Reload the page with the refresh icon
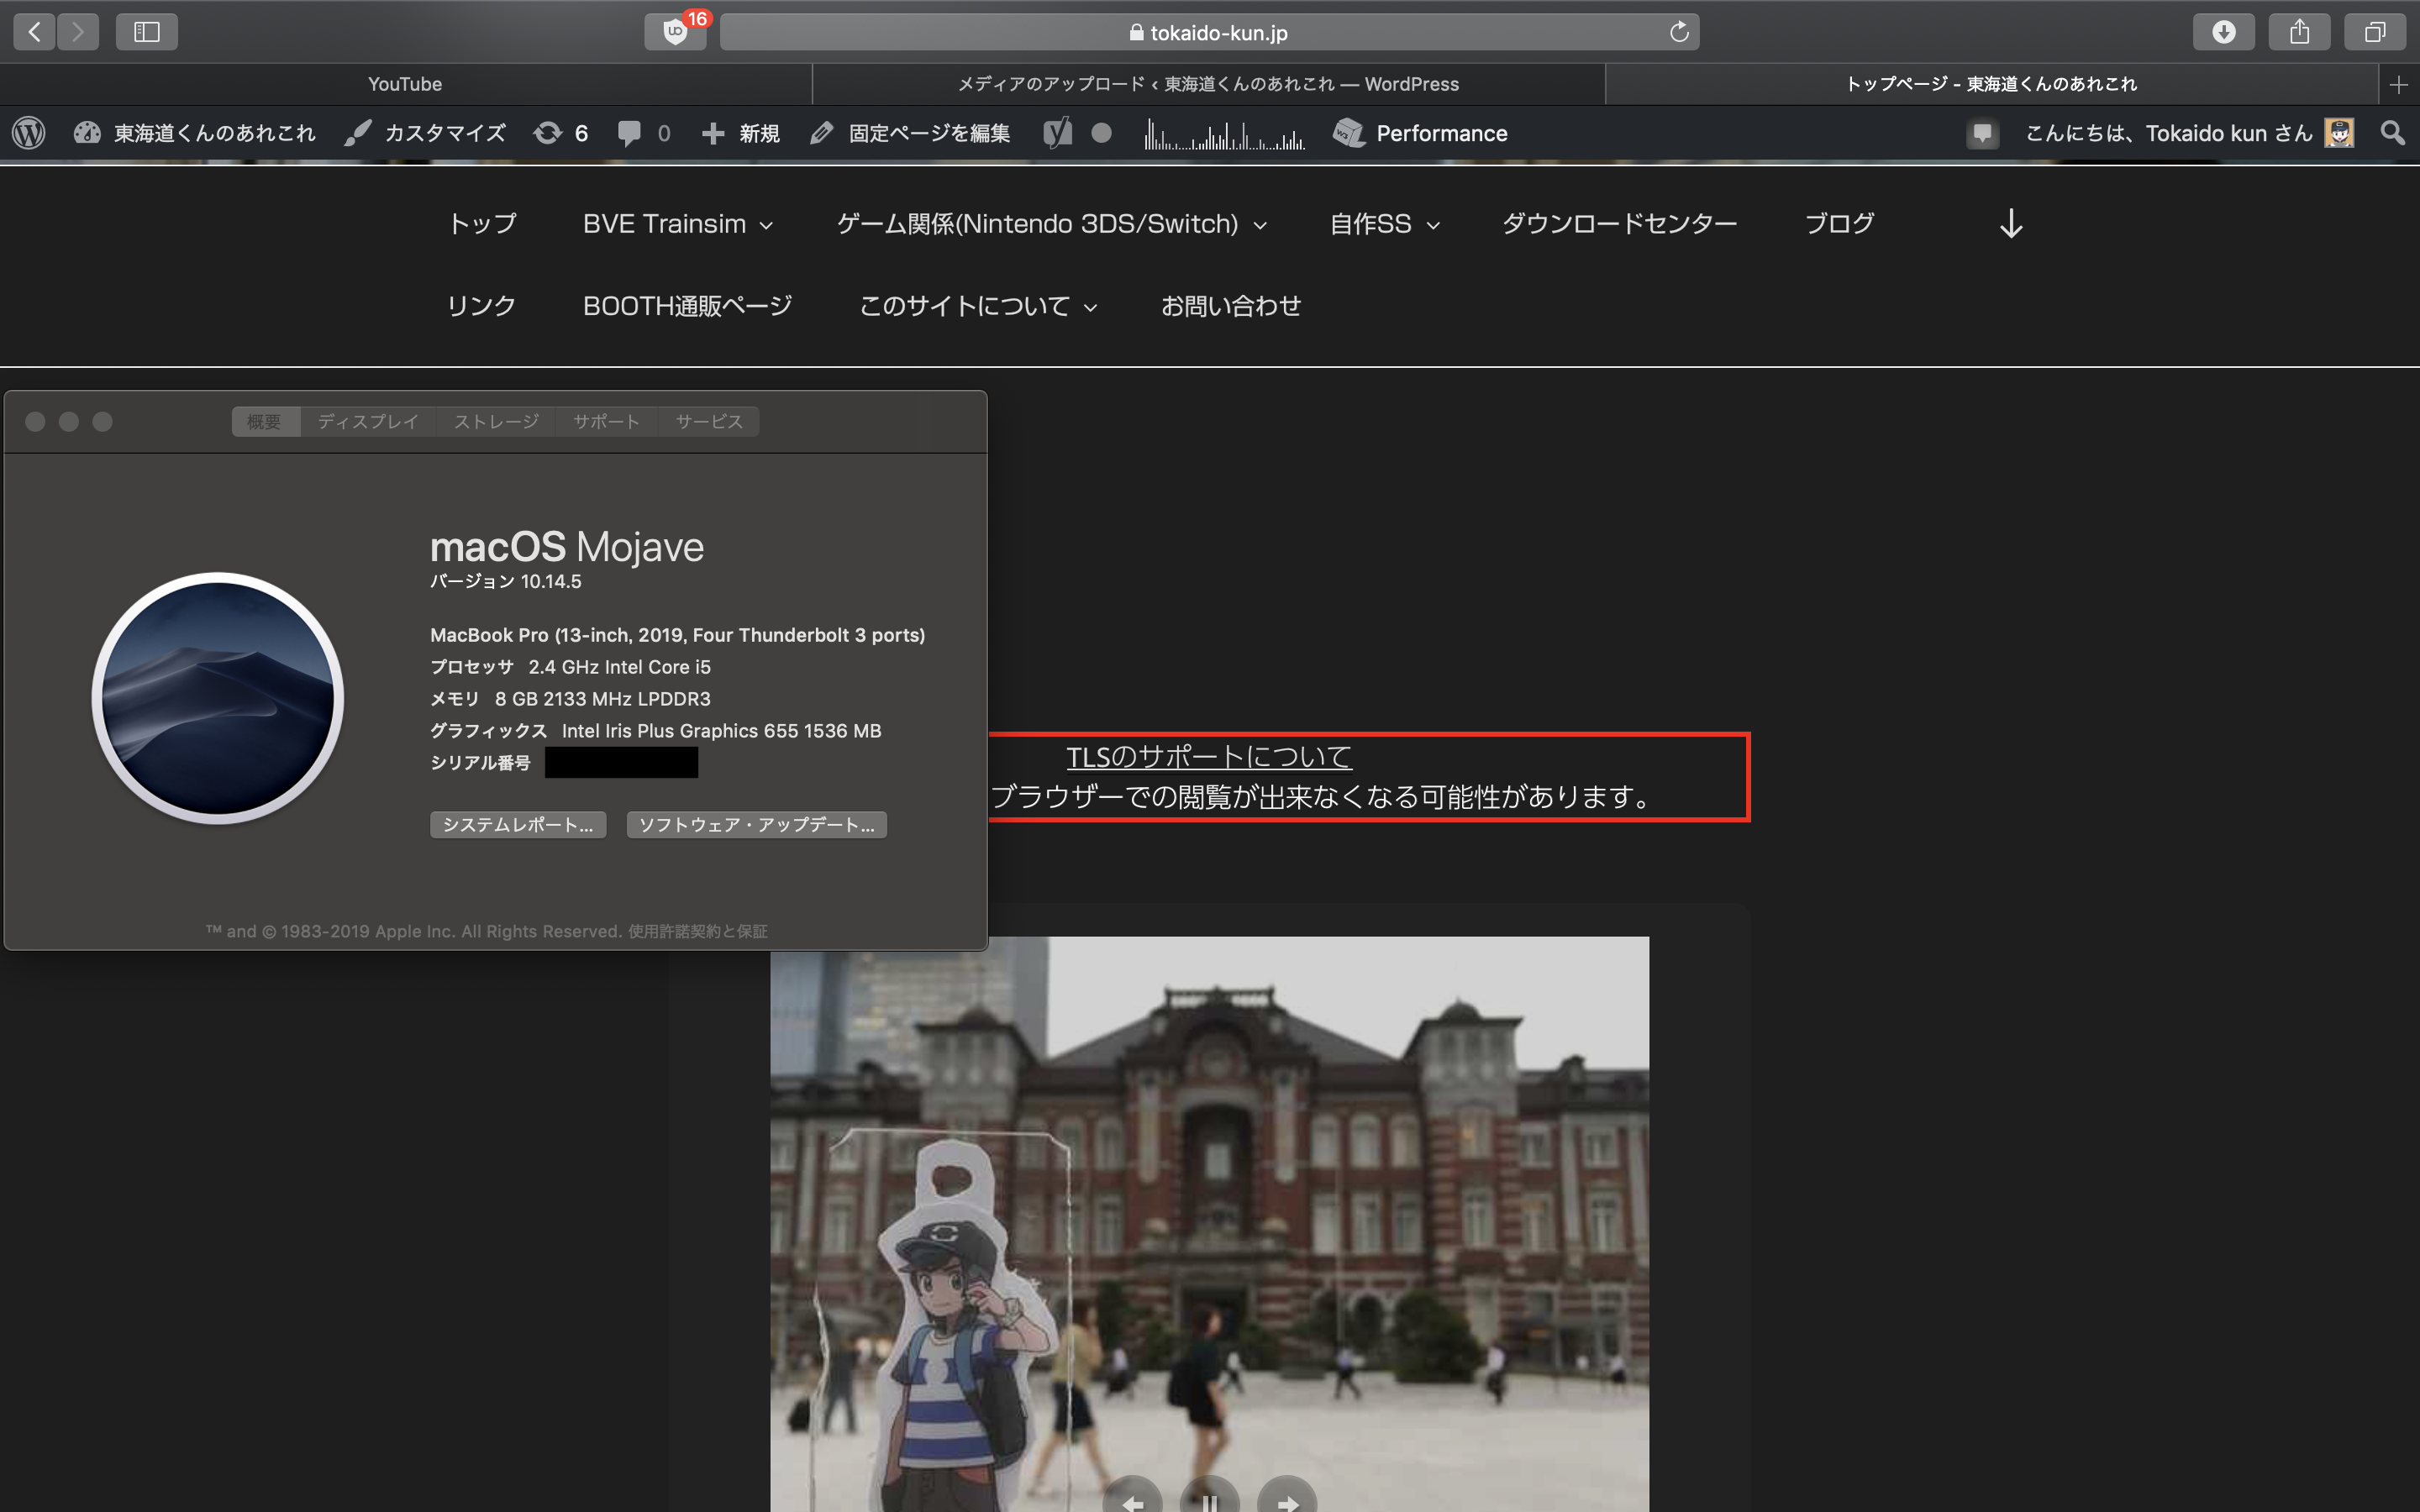Screen dimensions: 2420x1512 coord(1679,32)
